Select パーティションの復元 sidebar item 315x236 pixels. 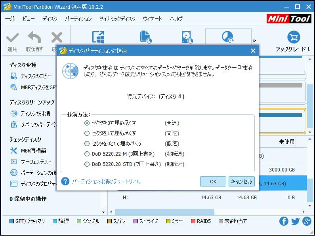pos(33,173)
